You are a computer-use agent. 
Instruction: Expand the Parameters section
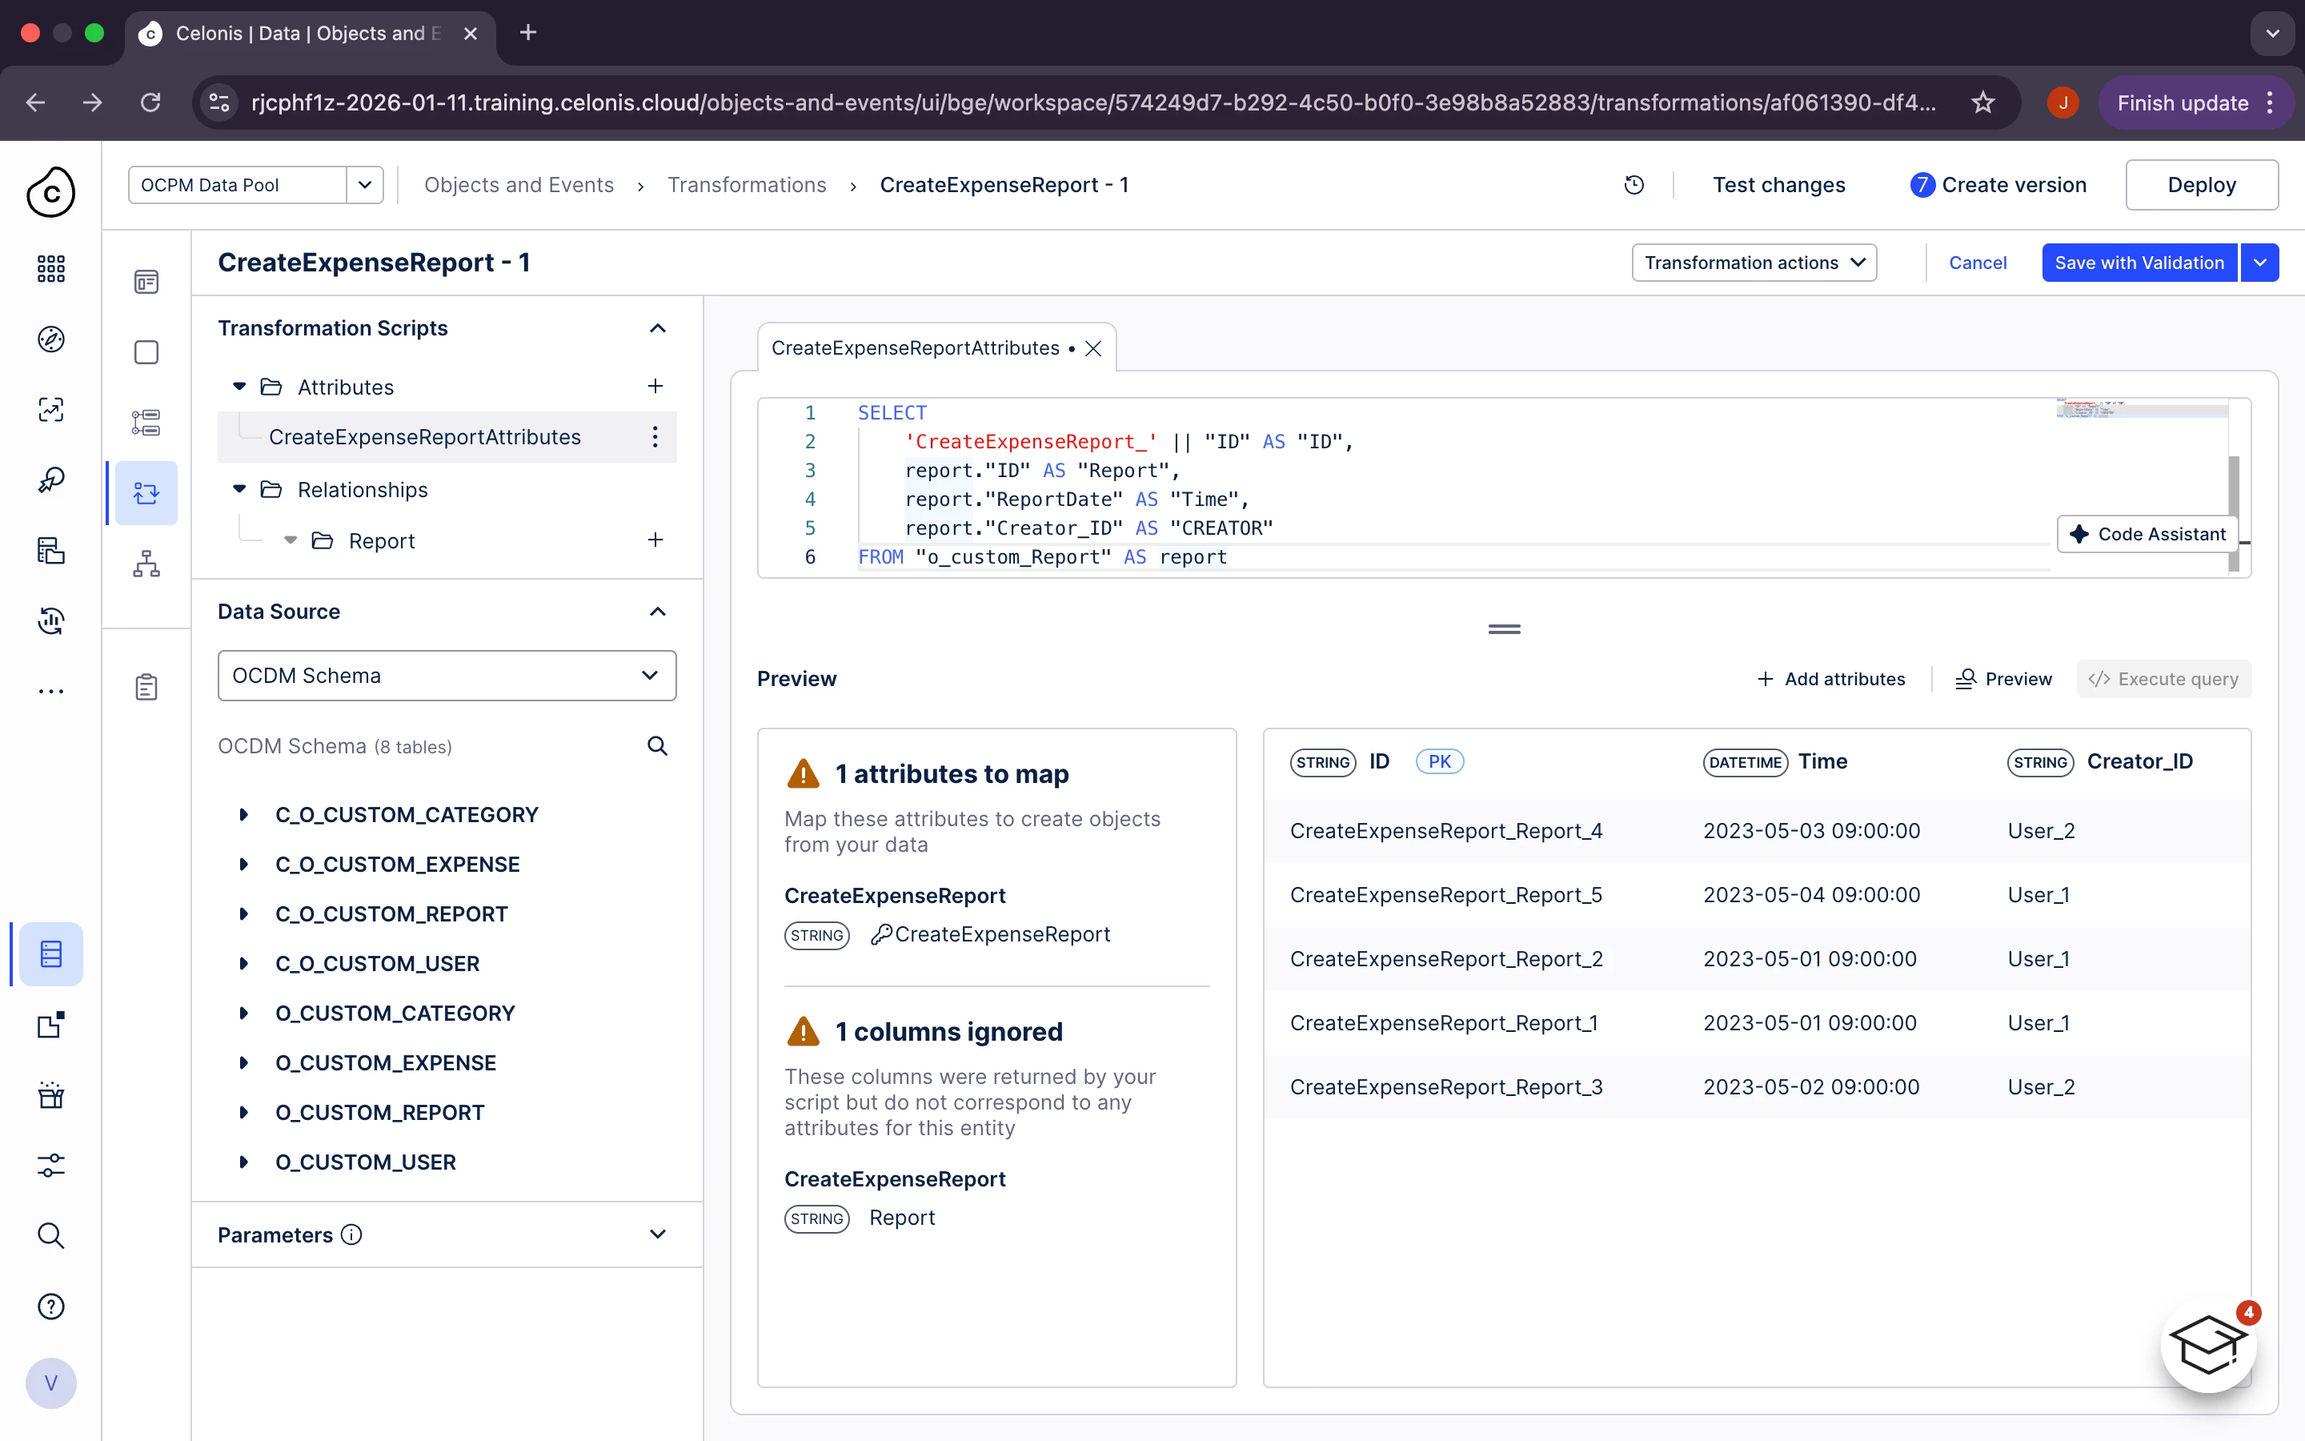click(657, 1235)
